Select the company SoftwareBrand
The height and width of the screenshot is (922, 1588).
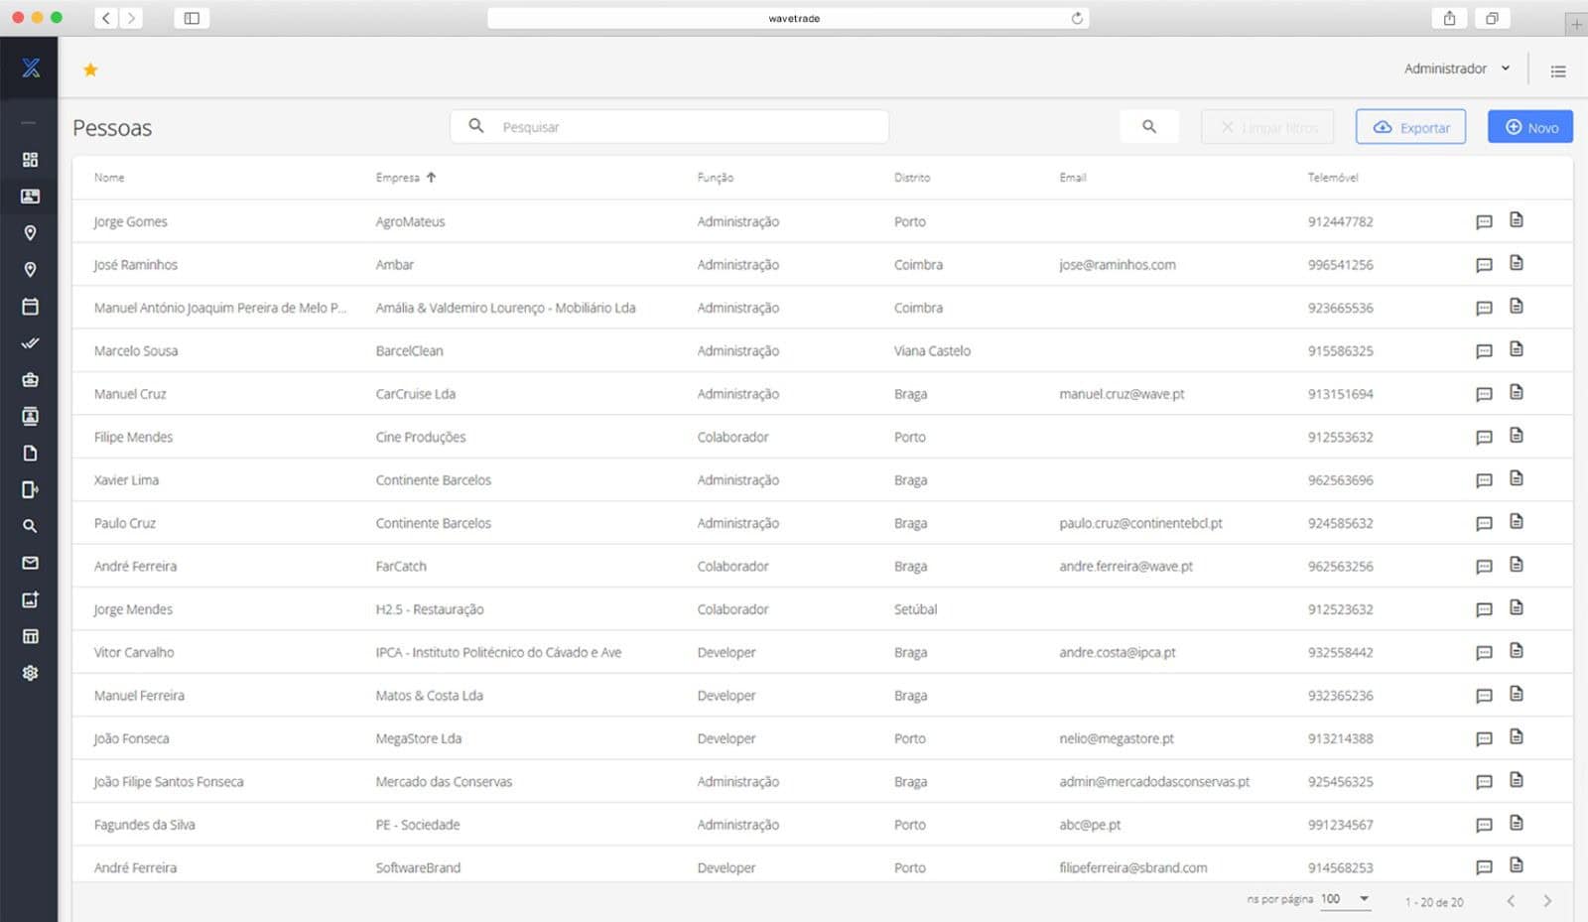[x=418, y=868]
